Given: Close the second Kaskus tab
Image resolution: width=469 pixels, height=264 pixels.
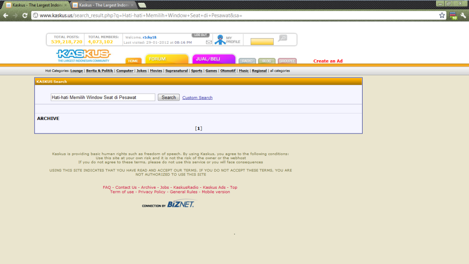Looking at the screenshot, I should tap(132, 5).
